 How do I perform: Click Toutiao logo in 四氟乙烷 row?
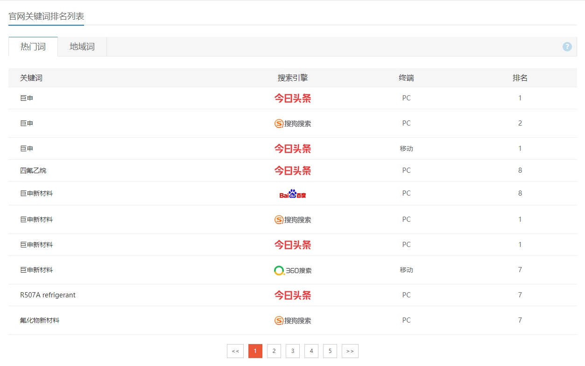pos(292,171)
